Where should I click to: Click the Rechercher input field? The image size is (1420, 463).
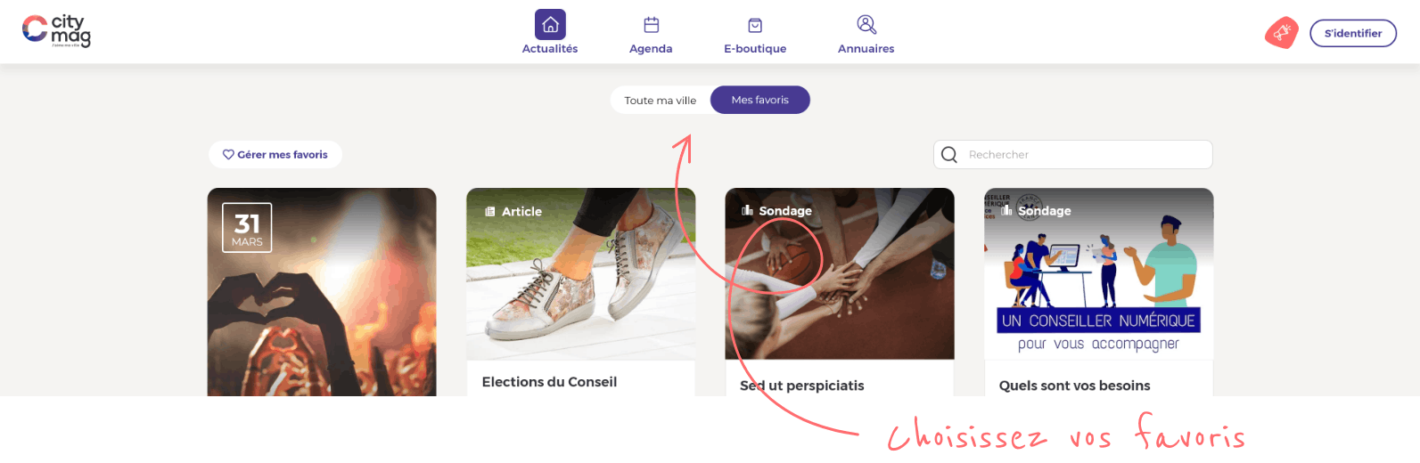coord(1073,154)
